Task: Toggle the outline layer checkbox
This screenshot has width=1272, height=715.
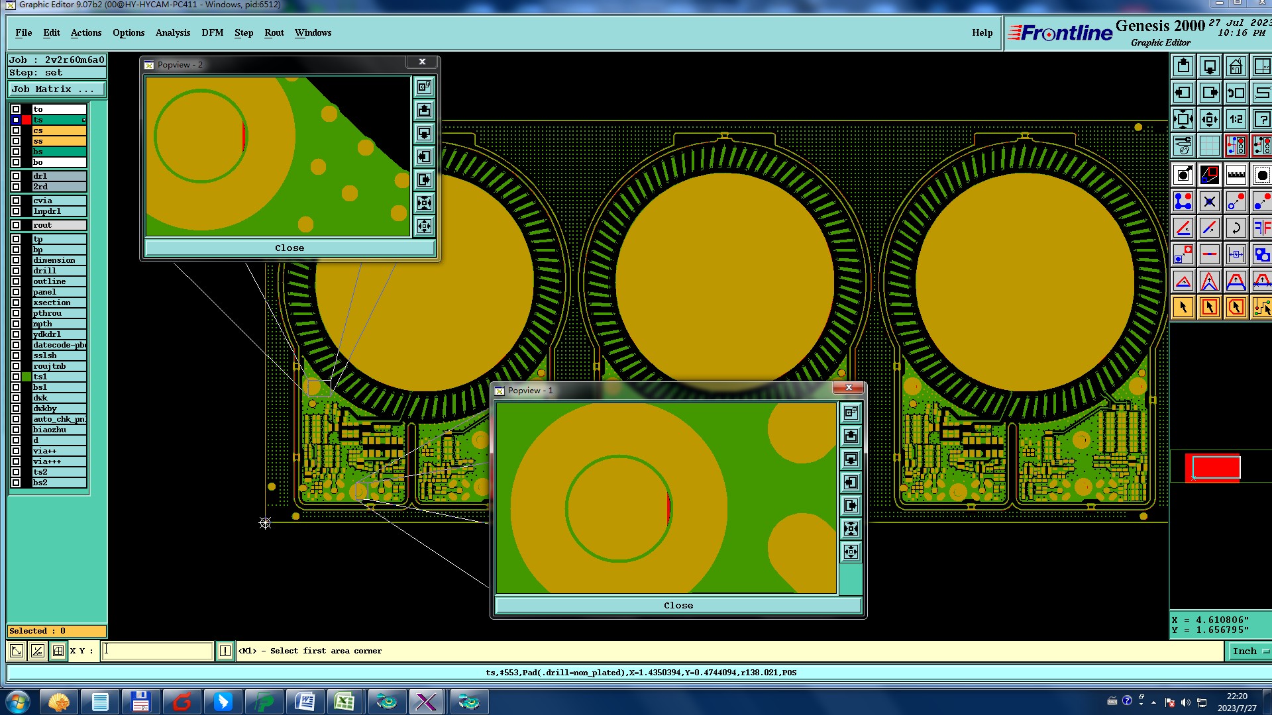Action: (16, 281)
